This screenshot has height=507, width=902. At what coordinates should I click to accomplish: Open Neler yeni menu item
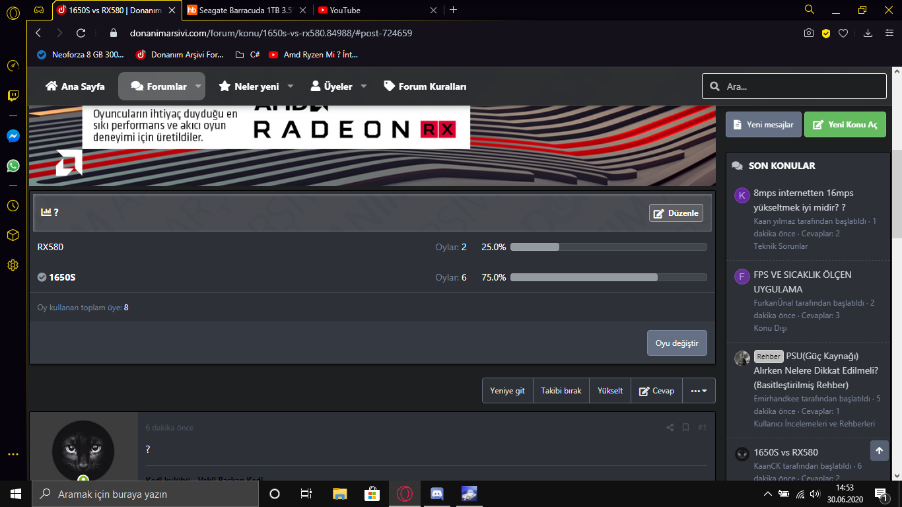(249, 86)
